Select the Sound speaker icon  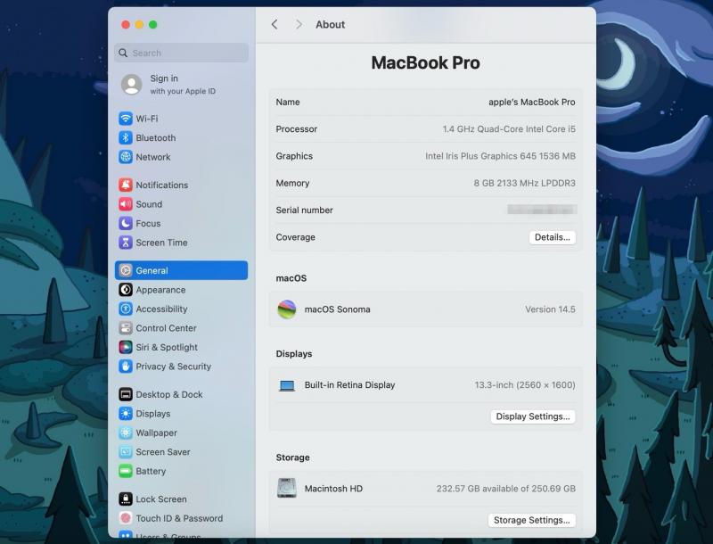point(126,204)
